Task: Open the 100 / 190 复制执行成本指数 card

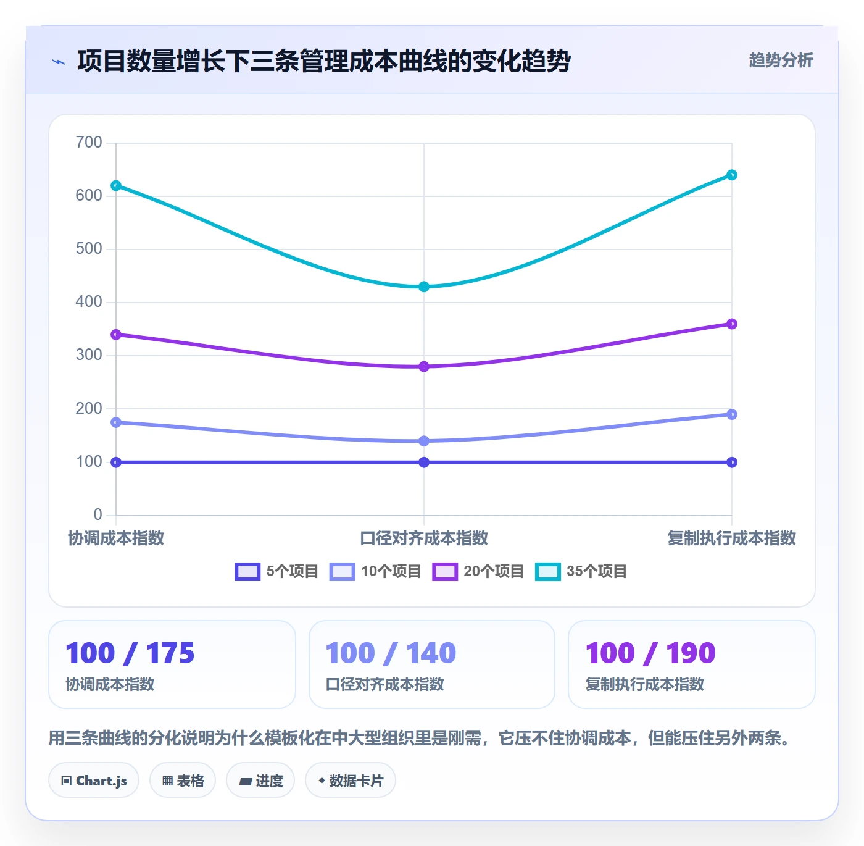Action: 692,664
